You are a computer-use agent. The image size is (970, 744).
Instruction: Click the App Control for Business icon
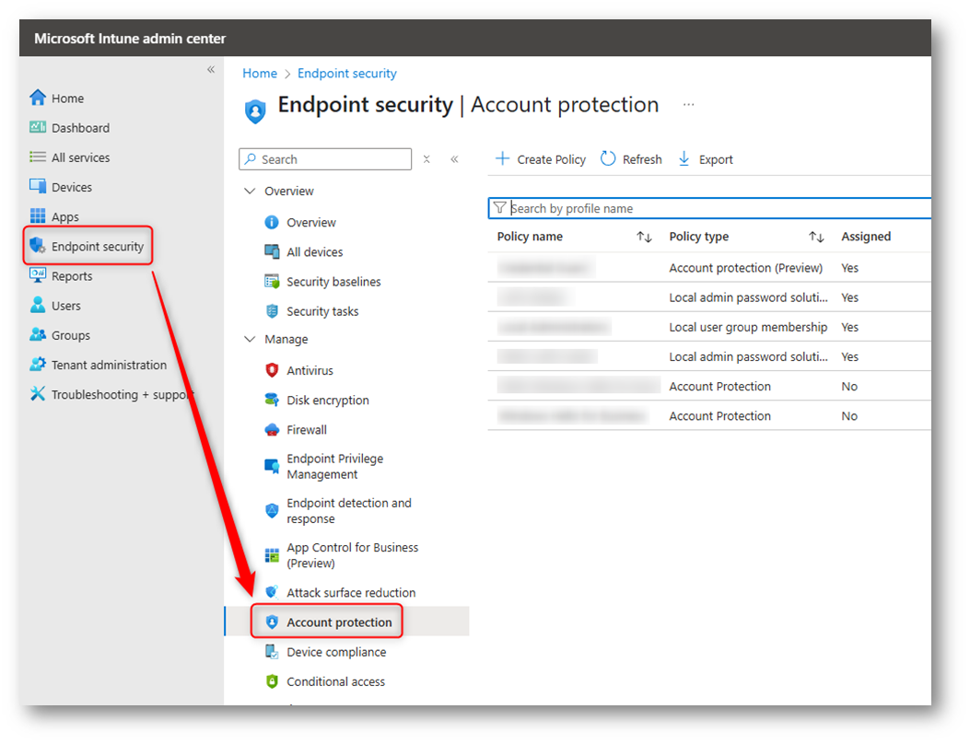[x=272, y=555]
